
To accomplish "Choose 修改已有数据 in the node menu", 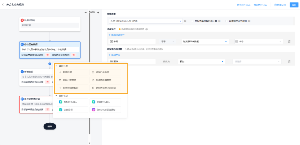I will [105, 72].
